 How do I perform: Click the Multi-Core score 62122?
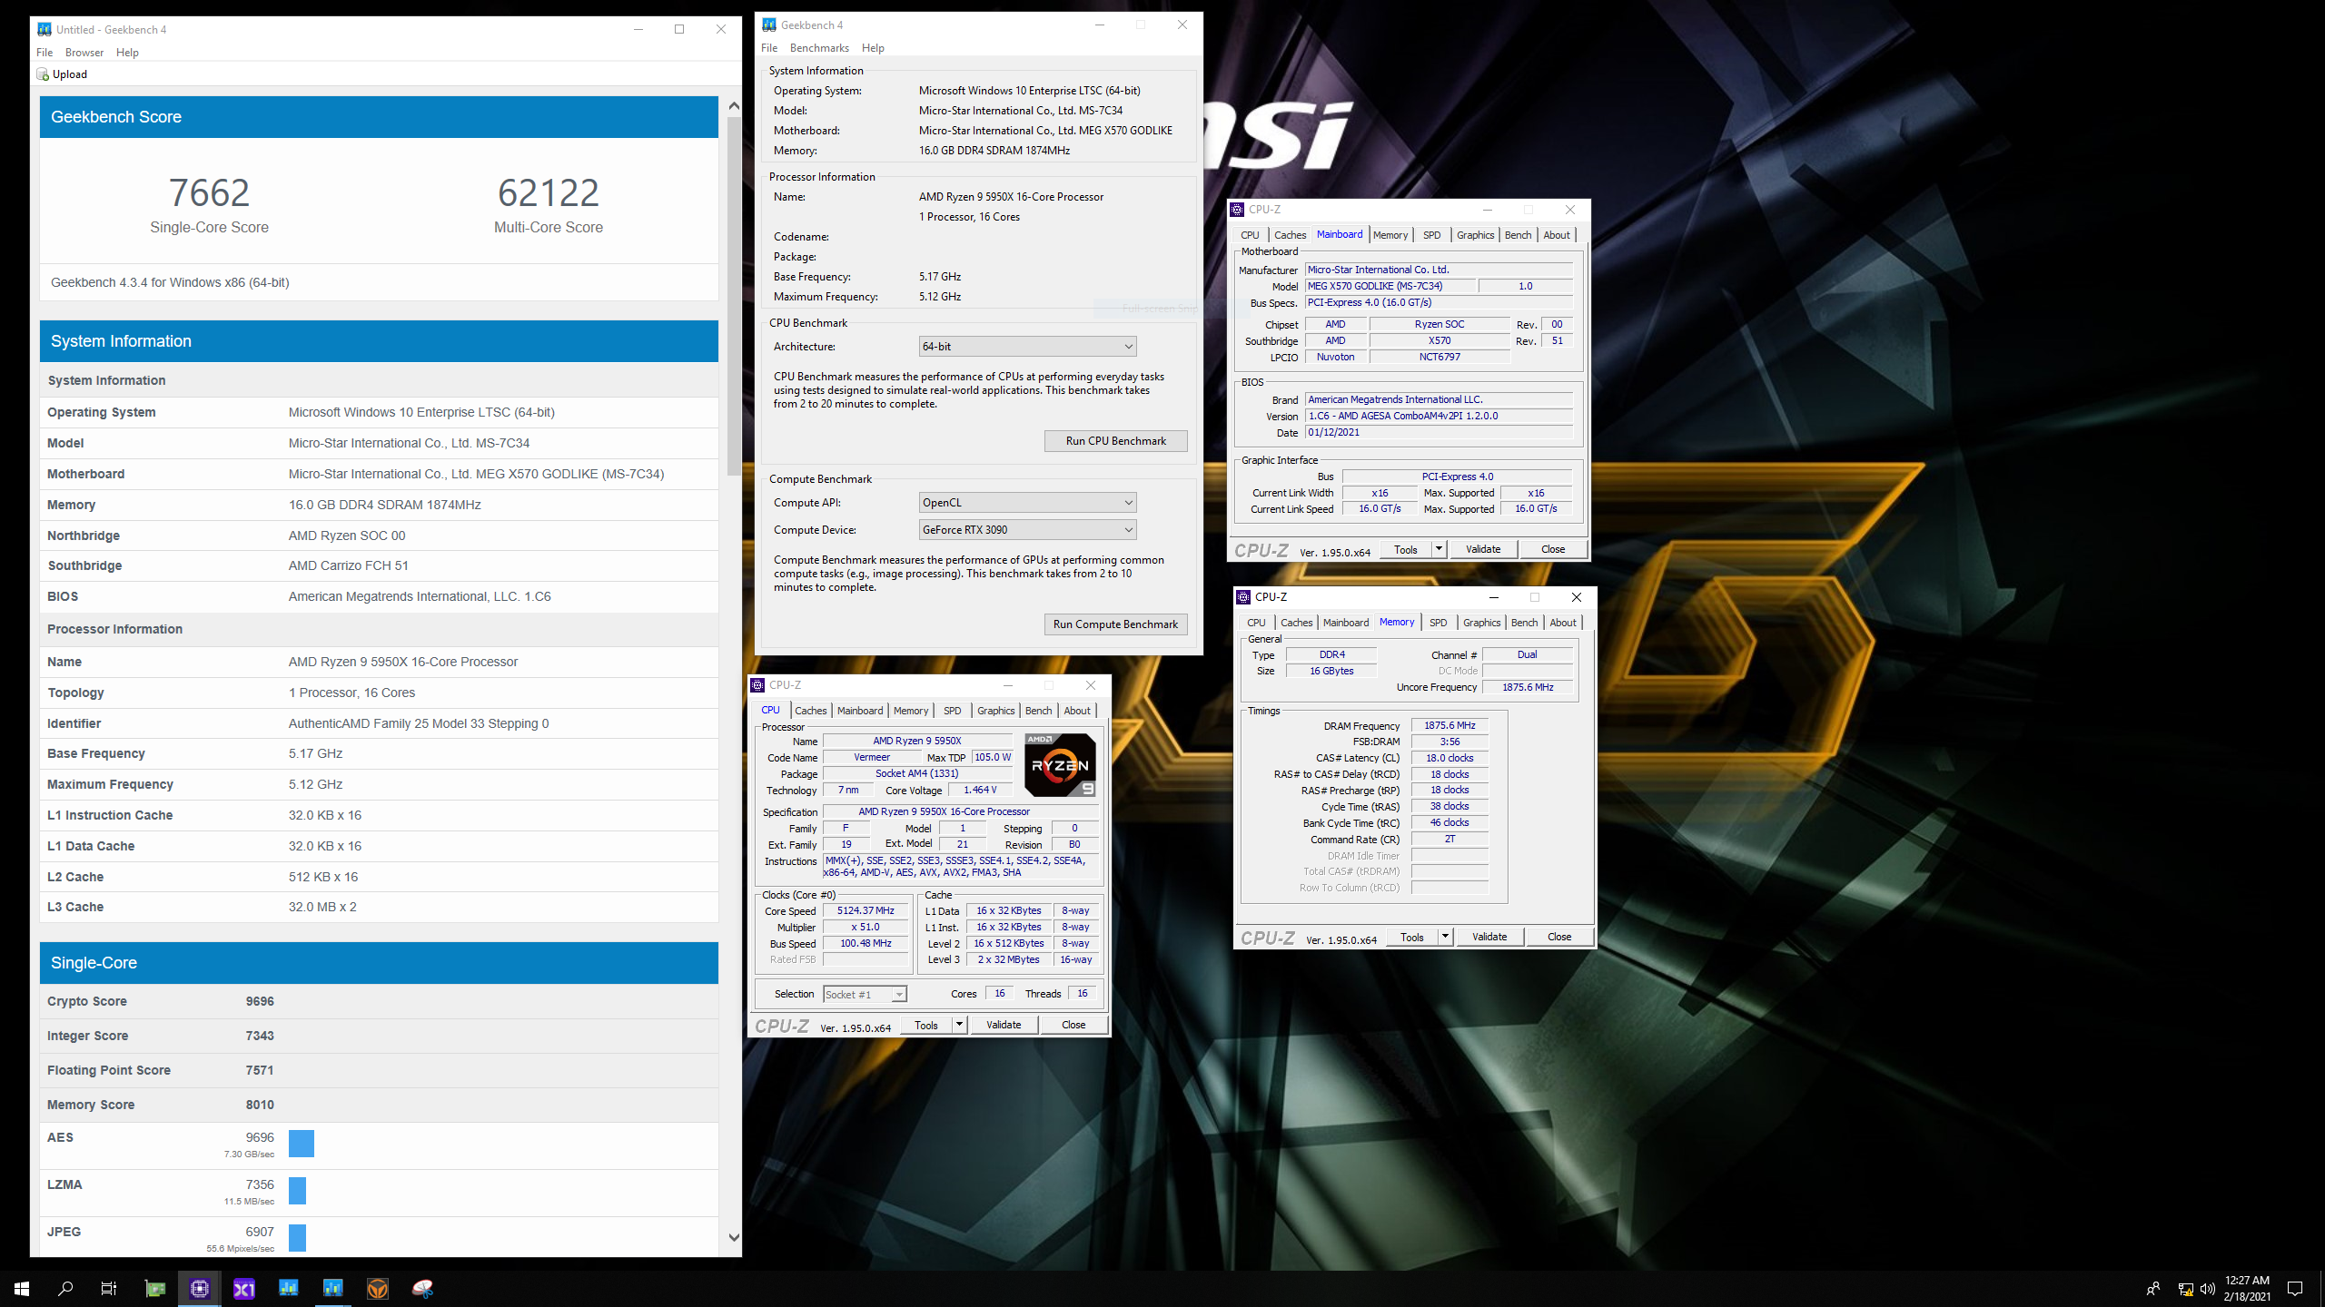pyautogui.click(x=549, y=192)
